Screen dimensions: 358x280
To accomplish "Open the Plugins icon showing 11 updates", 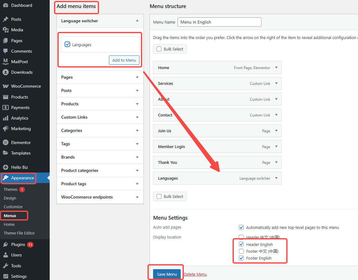I will click(x=6, y=244).
